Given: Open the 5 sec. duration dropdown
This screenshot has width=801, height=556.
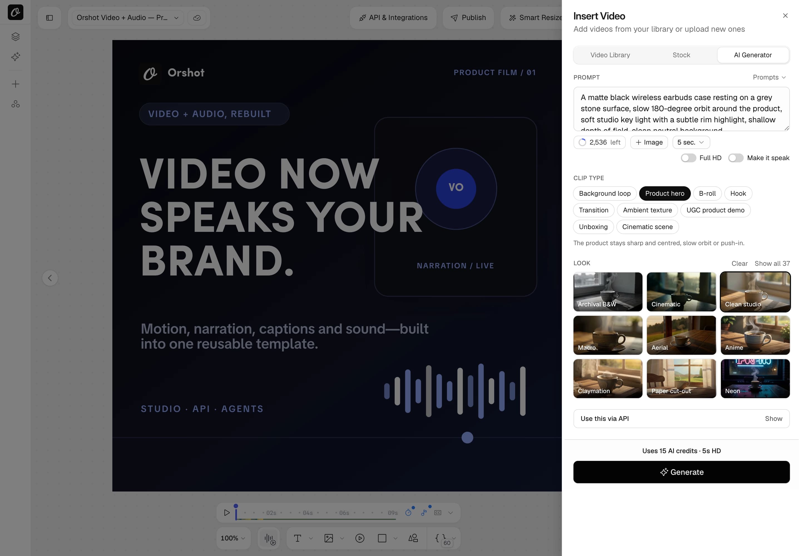Looking at the screenshot, I should click(x=691, y=142).
